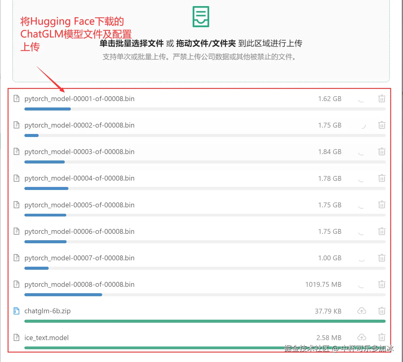Click the file icon of pytorch_model-00008-of-00008.bin
403x362 pixels.
[17, 284]
